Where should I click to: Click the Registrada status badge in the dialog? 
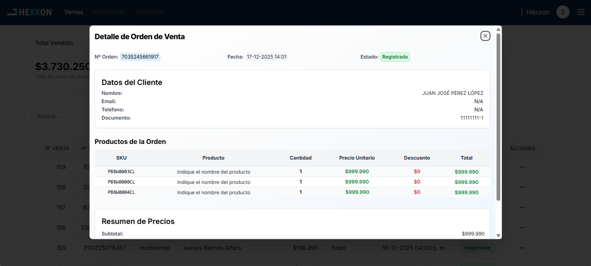395,57
